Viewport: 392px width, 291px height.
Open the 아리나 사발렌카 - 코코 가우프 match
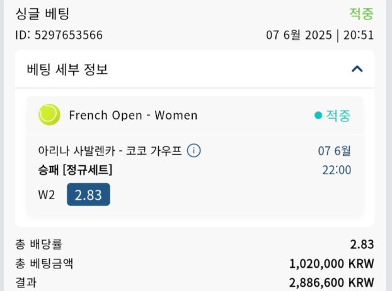[110, 151]
